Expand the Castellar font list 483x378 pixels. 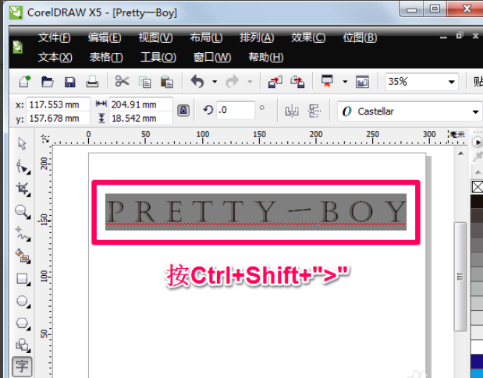tap(475, 111)
